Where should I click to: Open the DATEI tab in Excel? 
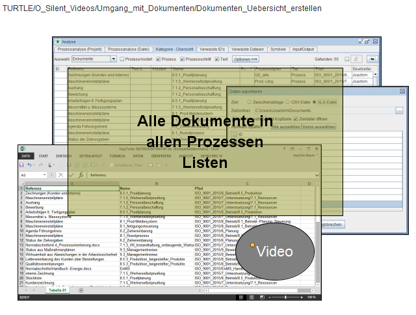(26, 156)
